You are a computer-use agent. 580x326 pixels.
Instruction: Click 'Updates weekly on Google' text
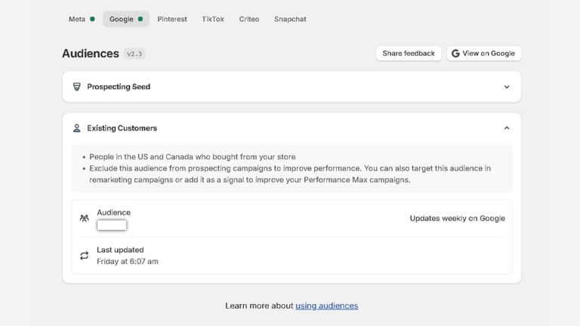pos(457,218)
